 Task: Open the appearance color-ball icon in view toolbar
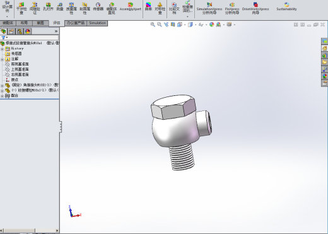coord(212,25)
